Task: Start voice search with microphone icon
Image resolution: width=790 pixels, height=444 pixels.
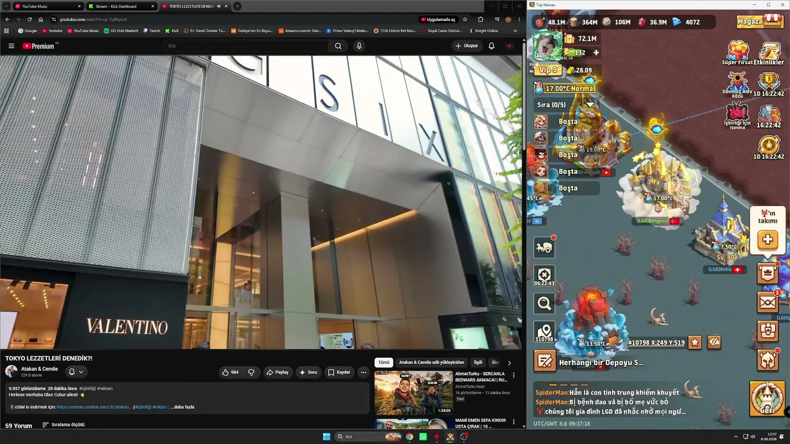Action: (359, 46)
